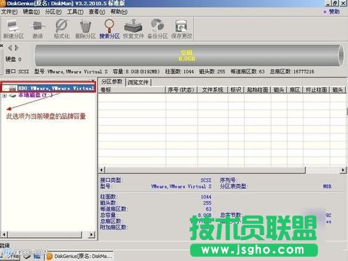The image size is (348, 261).
Task: Click the 删除分区 (delete partition) trash icon
Action: click(86, 29)
